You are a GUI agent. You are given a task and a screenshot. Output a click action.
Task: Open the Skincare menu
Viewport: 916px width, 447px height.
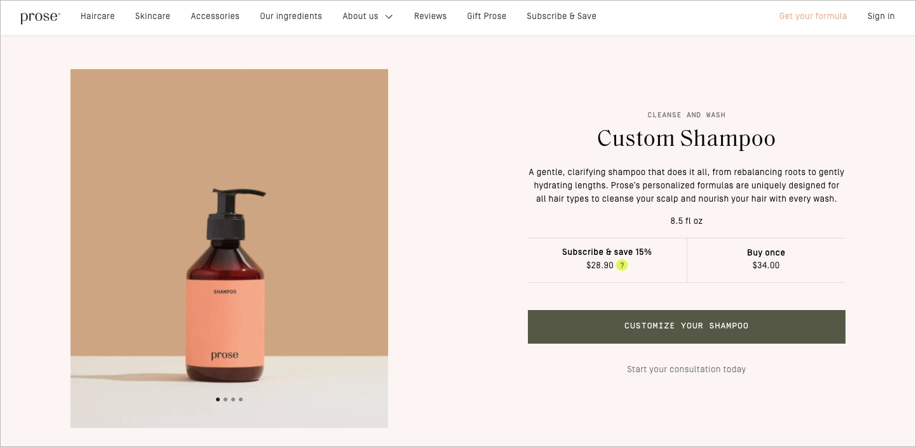[x=152, y=16]
